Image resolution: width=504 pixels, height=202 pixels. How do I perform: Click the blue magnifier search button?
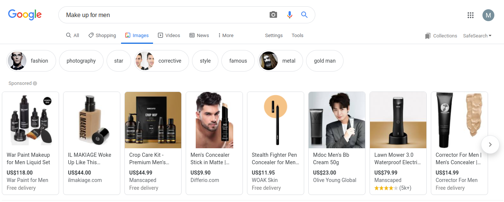click(305, 15)
